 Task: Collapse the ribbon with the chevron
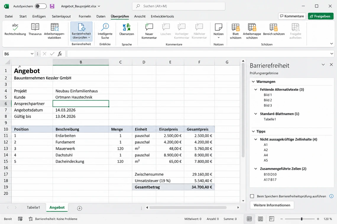(x=331, y=44)
